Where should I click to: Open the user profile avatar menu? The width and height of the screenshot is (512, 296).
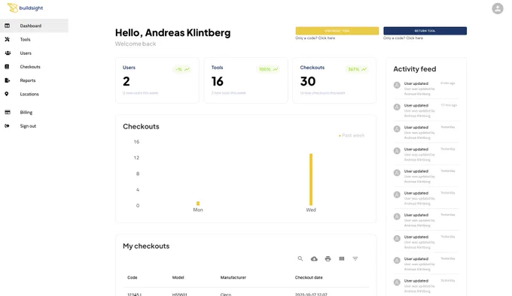497,8
